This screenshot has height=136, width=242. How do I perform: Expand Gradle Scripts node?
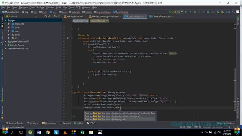tap(6, 45)
